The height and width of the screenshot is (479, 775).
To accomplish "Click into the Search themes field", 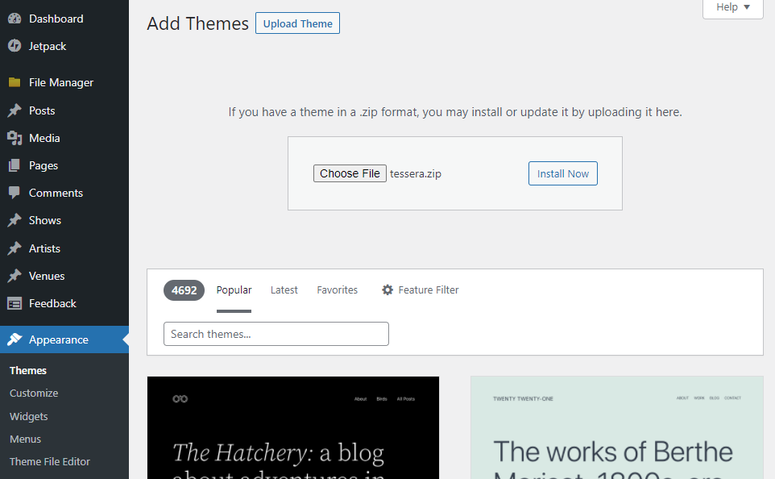I will 276,334.
